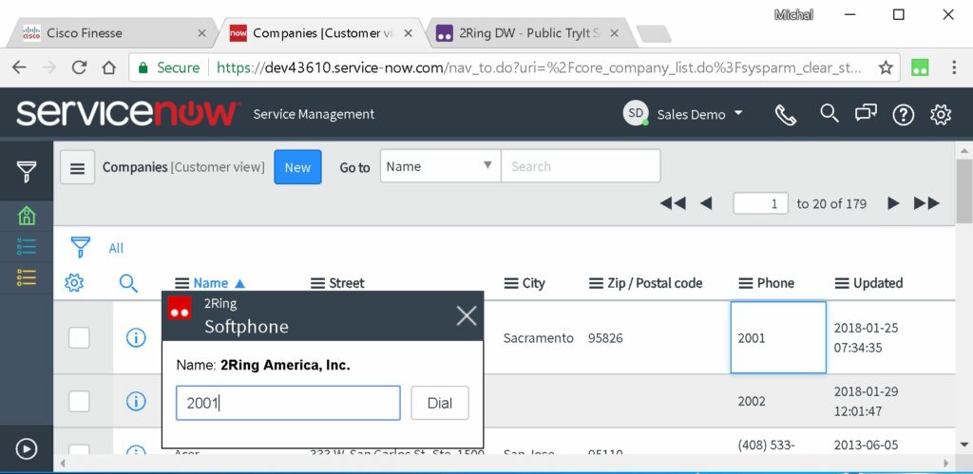Click the ServiceNow logo
Screen dimensions: 973x474
pyautogui.click(x=128, y=114)
